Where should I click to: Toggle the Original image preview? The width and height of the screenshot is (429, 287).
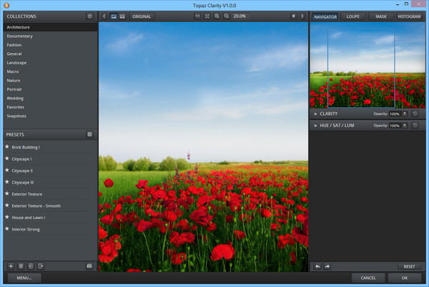click(142, 16)
